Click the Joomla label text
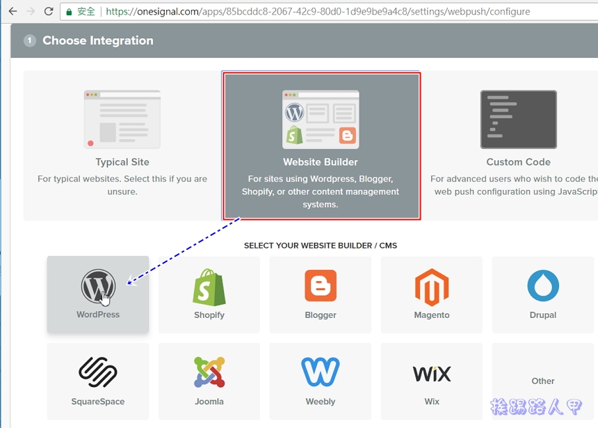Image resolution: width=598 pixels, height=428 pixels. point(209,402)
